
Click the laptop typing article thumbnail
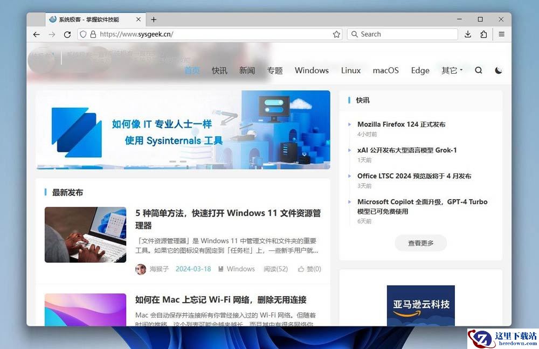coord(85,235)
